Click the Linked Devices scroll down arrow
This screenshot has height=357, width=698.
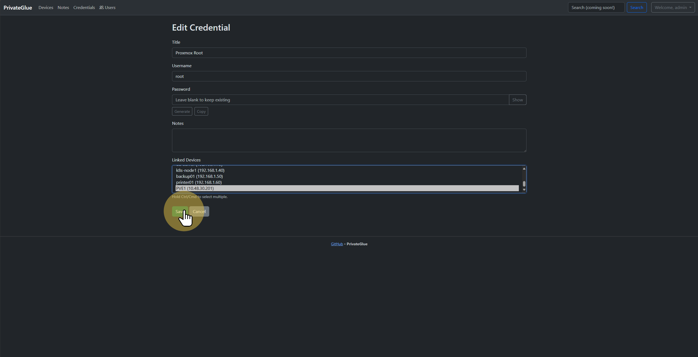tap(524, 190)
